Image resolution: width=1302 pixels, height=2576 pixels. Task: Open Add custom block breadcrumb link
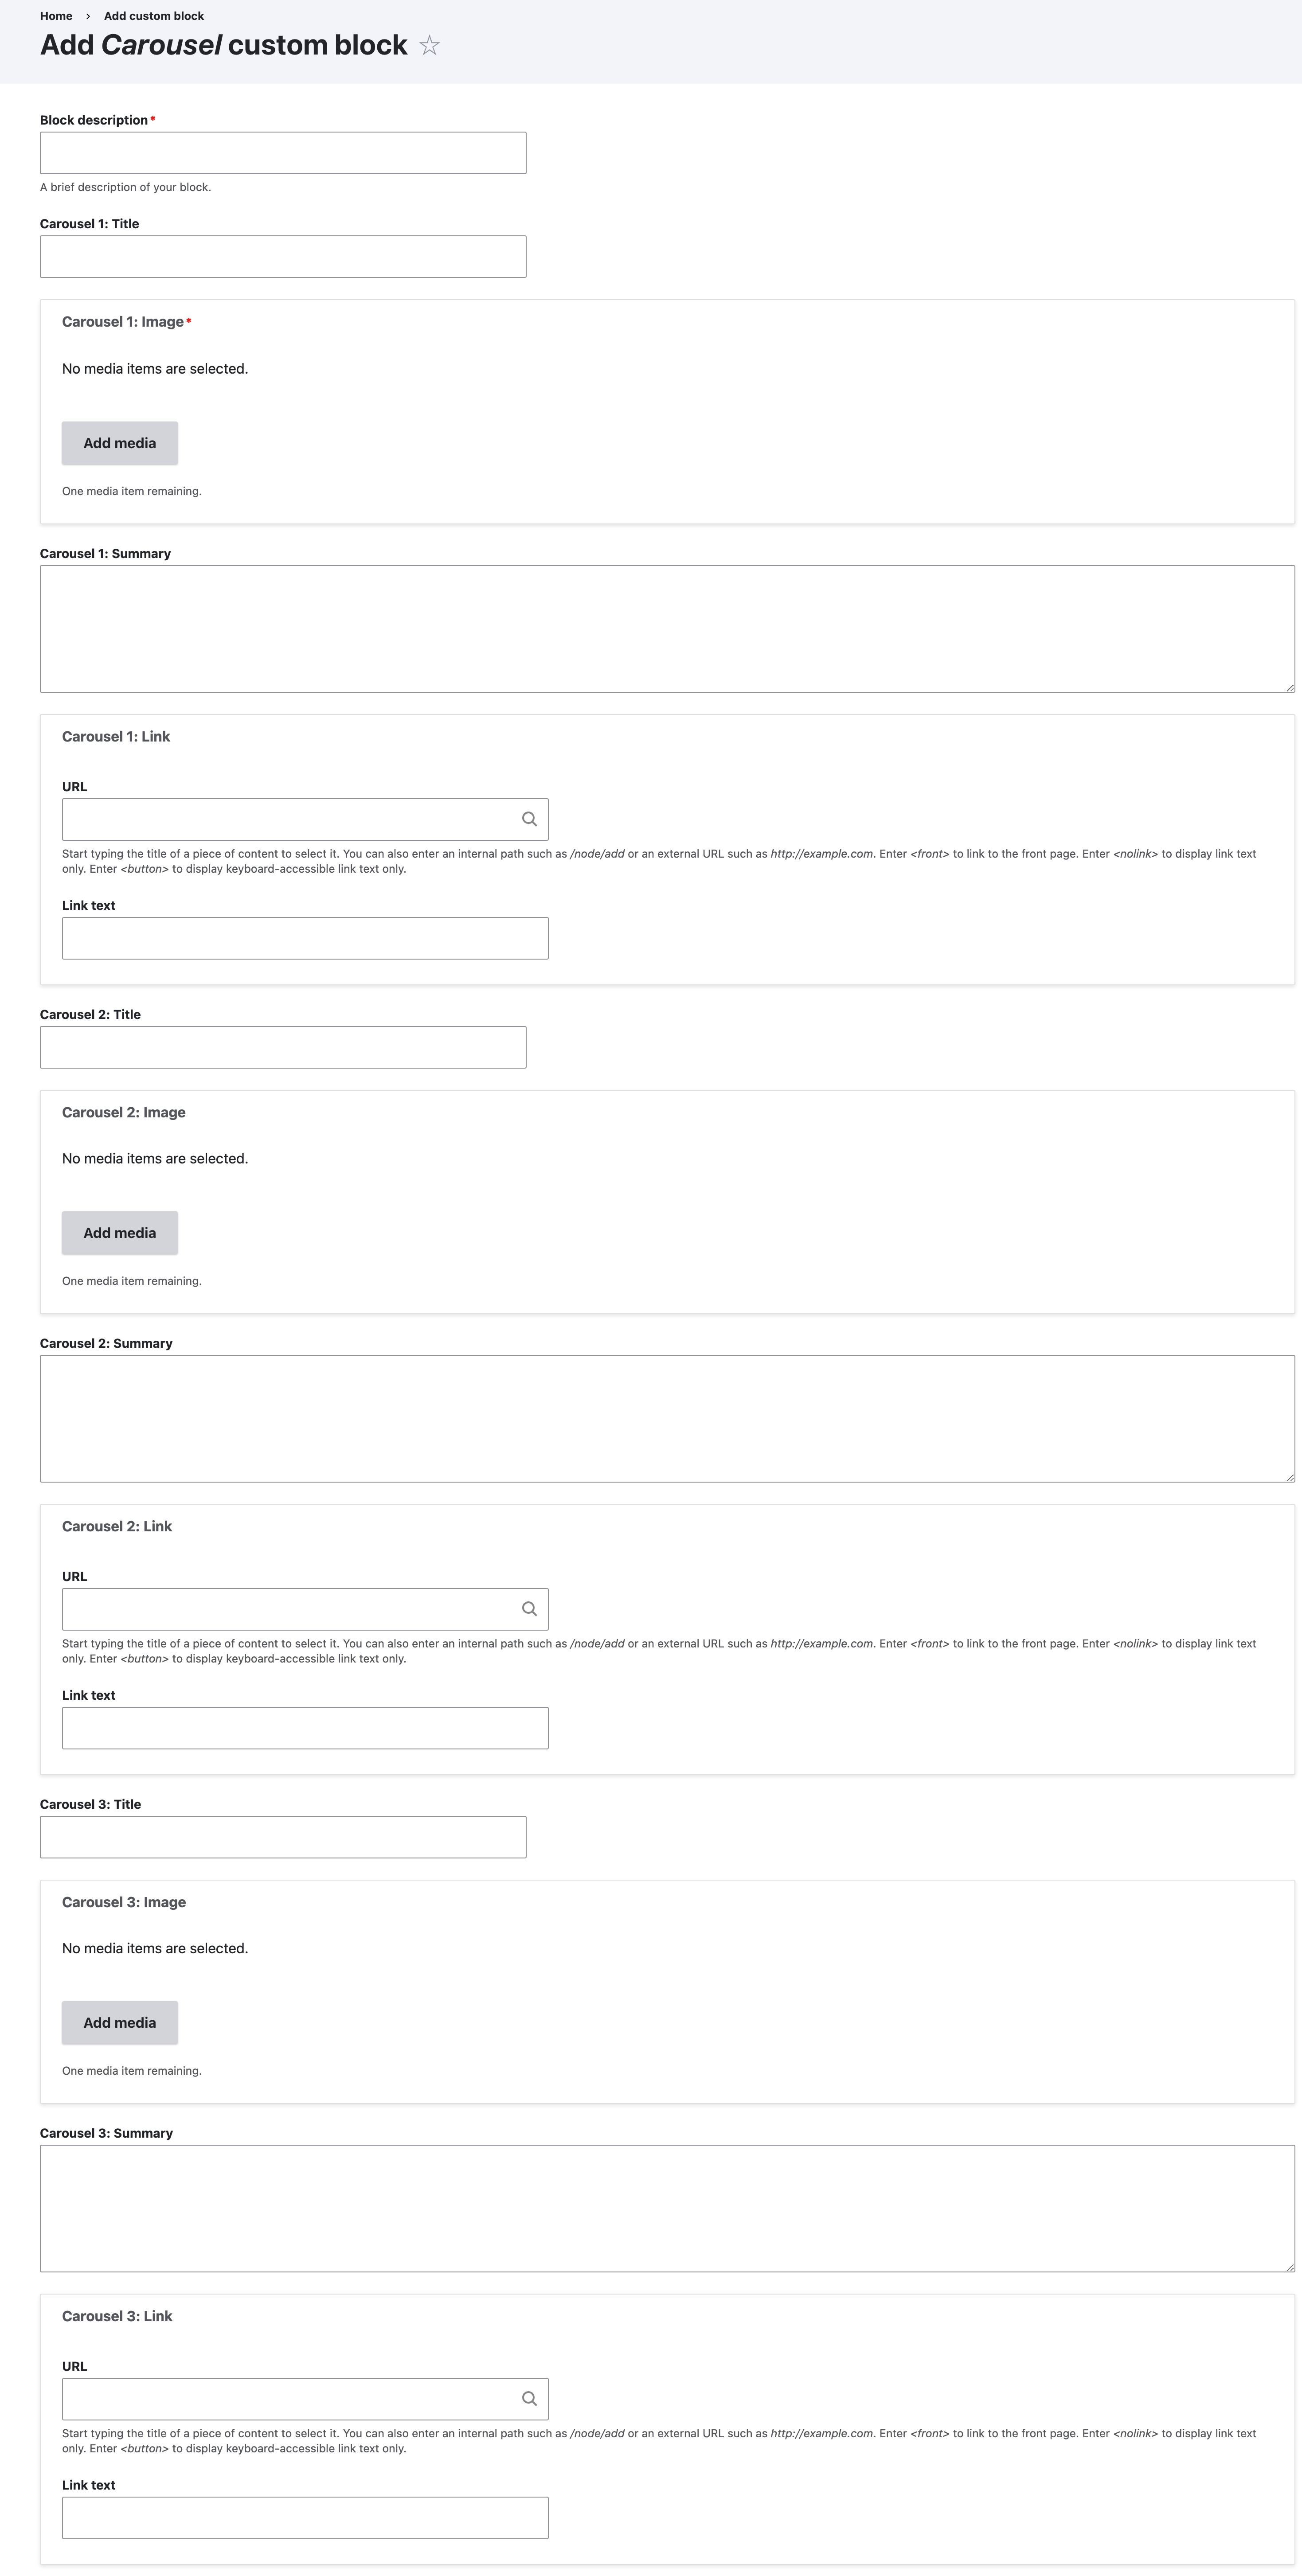click(154, 16)
